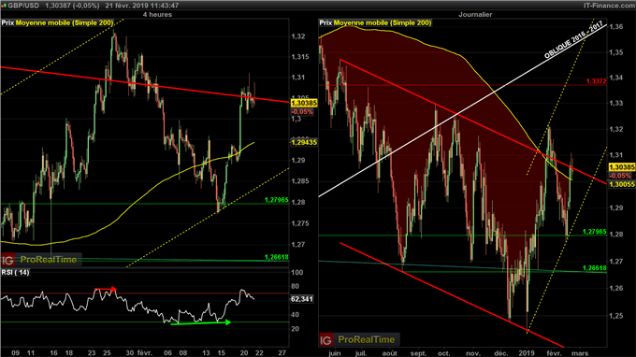Viewport: 636px width, 357px height.
Task: Click 'Moyenne mobile (Simple 200)' in Journalier chart
Action: [x=383, y=22]
